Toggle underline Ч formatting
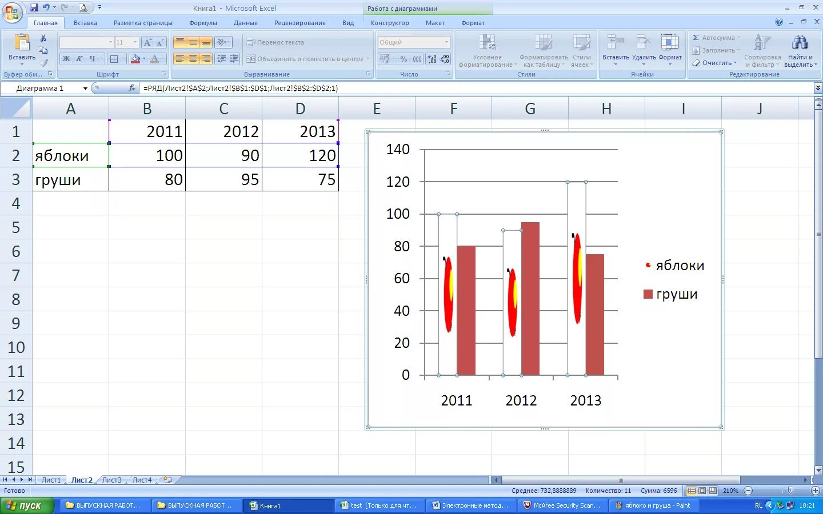This screenshot has height=514, width=823. (x=92, y=59)
